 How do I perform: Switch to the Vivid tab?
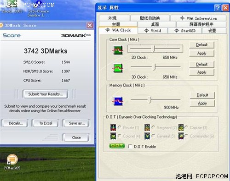153,31
